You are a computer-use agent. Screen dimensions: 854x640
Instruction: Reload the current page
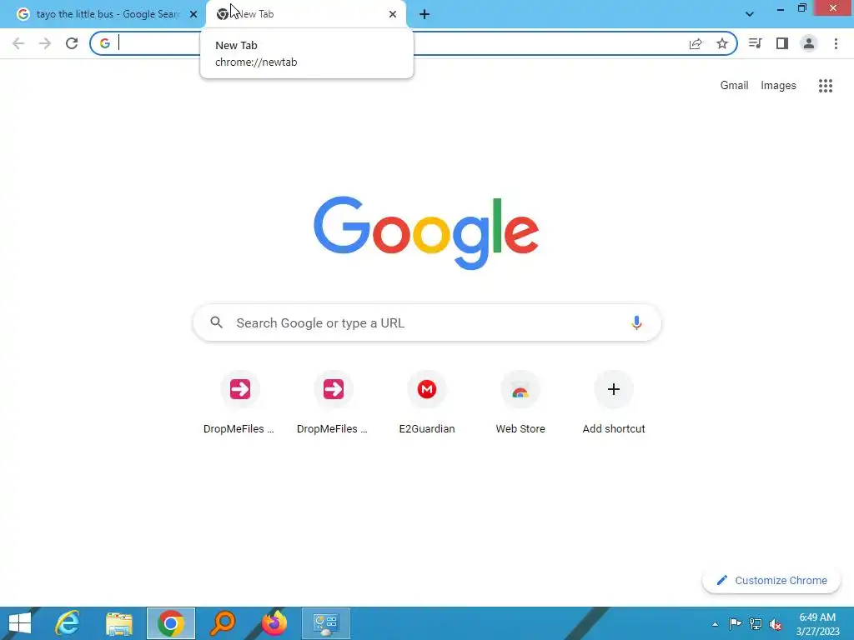coord(72,43)
